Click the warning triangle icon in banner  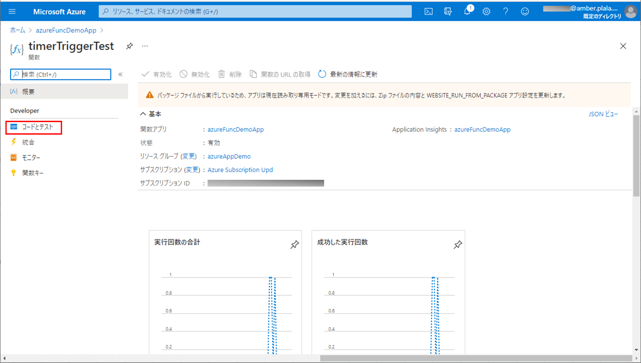pos(150,95)
